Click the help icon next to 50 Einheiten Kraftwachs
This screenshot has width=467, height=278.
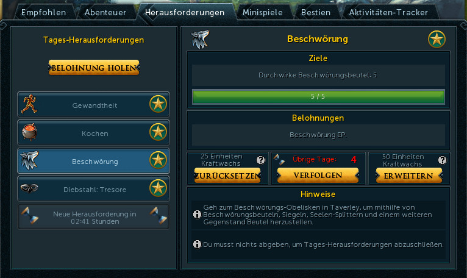[x=442, y=160]
